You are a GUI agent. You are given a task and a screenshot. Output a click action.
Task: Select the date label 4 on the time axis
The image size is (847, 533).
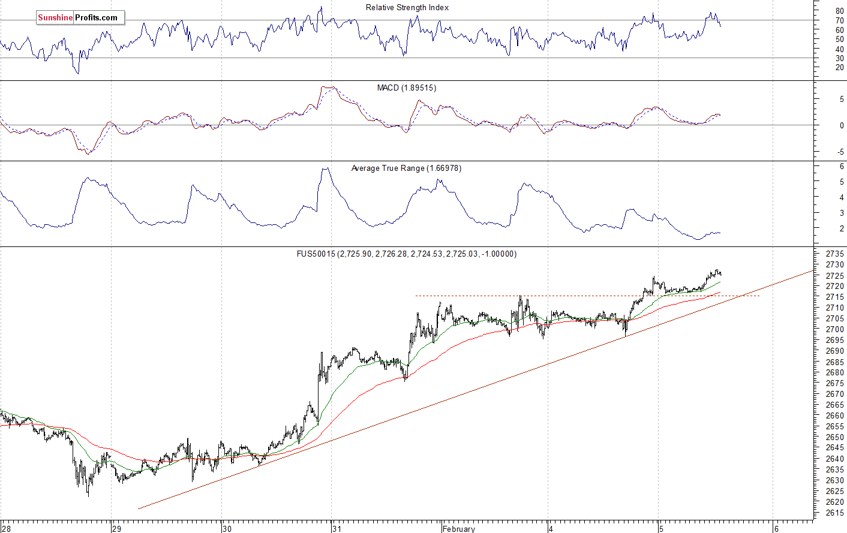coord(551,529)
